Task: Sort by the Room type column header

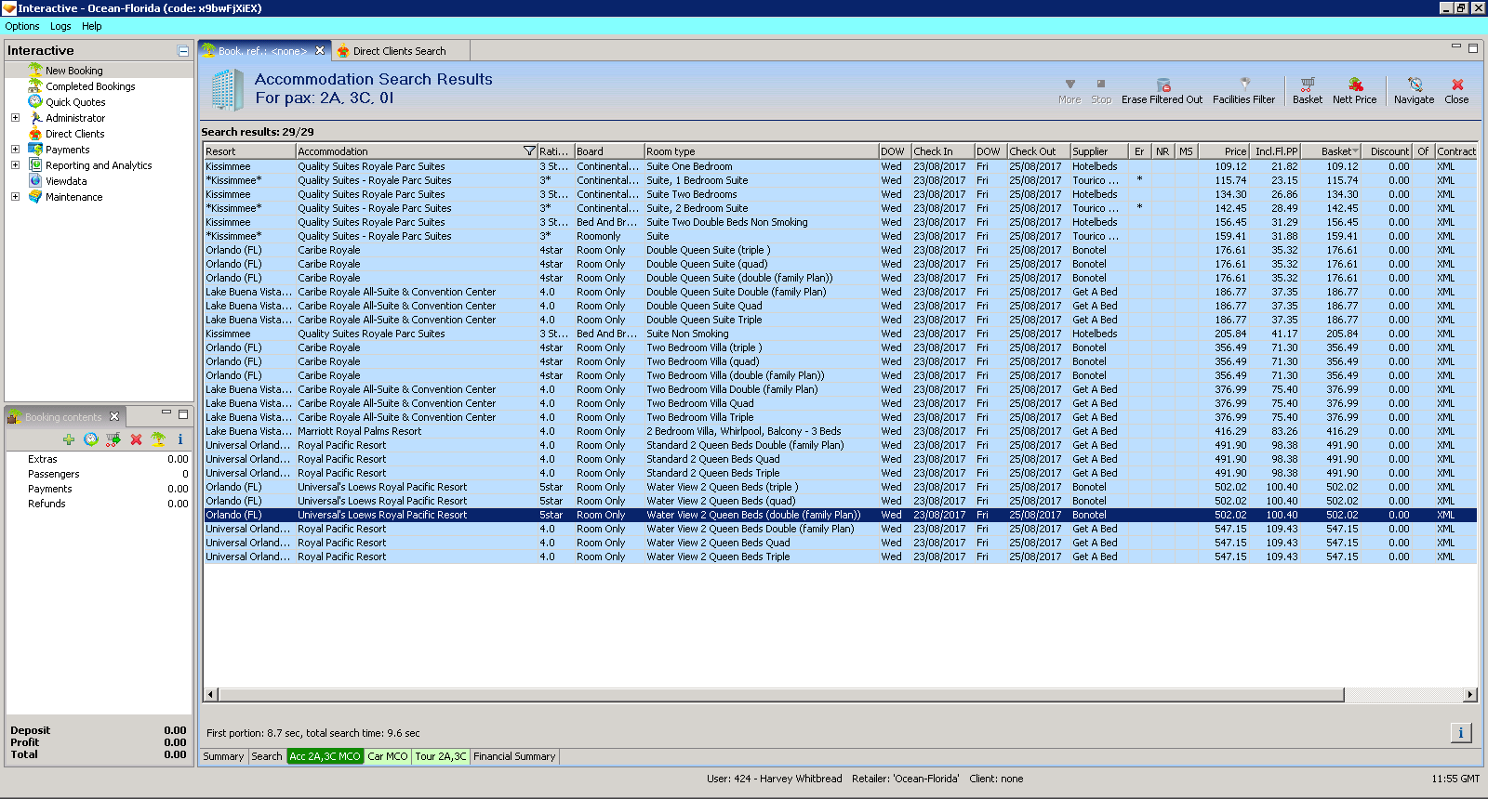Action: pos(762,151)
